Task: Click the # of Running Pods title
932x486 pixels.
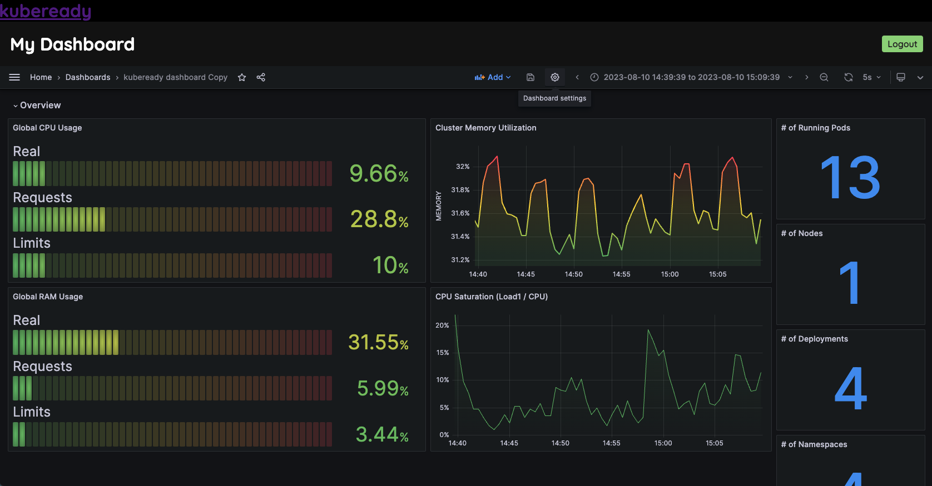Action: pyautogui.click(x=816, y=128)
